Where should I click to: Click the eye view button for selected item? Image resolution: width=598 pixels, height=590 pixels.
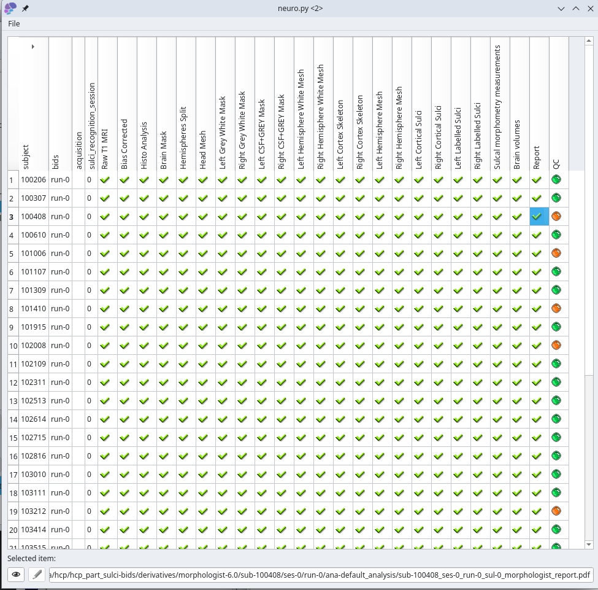pyautogui.click(x=16, y=574)
